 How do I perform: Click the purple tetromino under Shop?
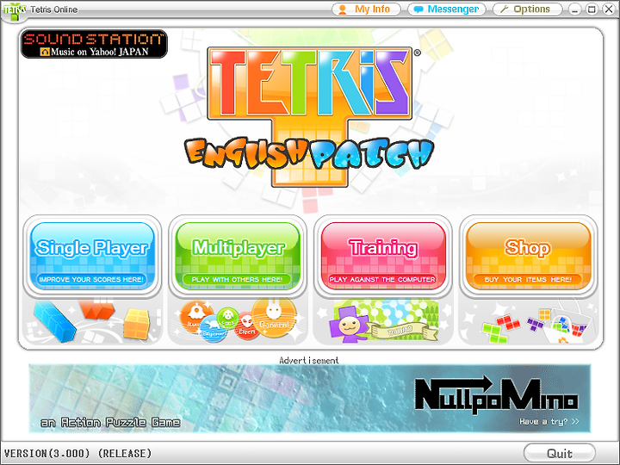pos(536,325)
